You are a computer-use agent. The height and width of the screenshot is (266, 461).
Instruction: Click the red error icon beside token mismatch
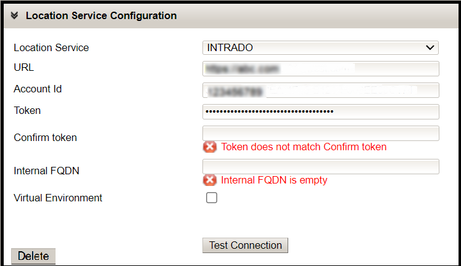(210, 147)
